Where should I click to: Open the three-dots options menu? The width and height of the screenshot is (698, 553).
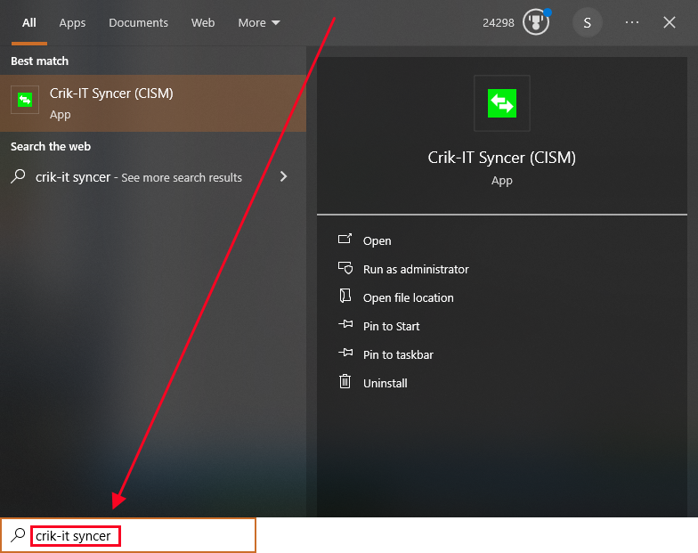coord(632,22)
